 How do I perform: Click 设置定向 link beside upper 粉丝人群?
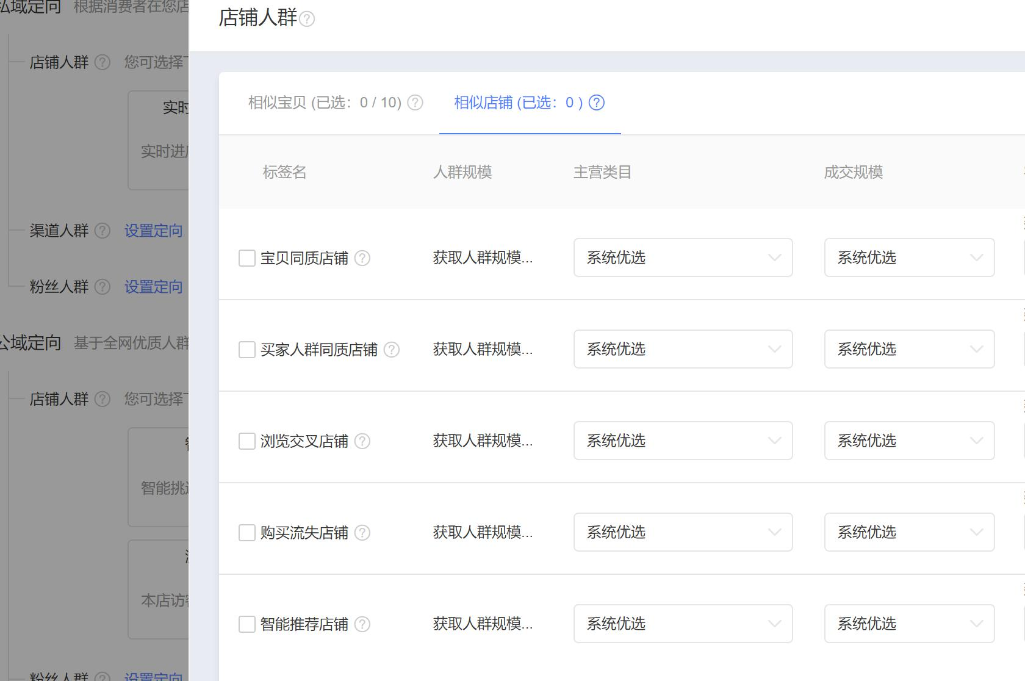coord(154,287)
